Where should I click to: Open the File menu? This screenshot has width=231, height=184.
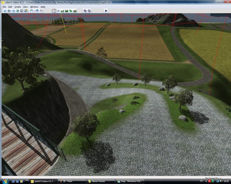pos(4,7)
